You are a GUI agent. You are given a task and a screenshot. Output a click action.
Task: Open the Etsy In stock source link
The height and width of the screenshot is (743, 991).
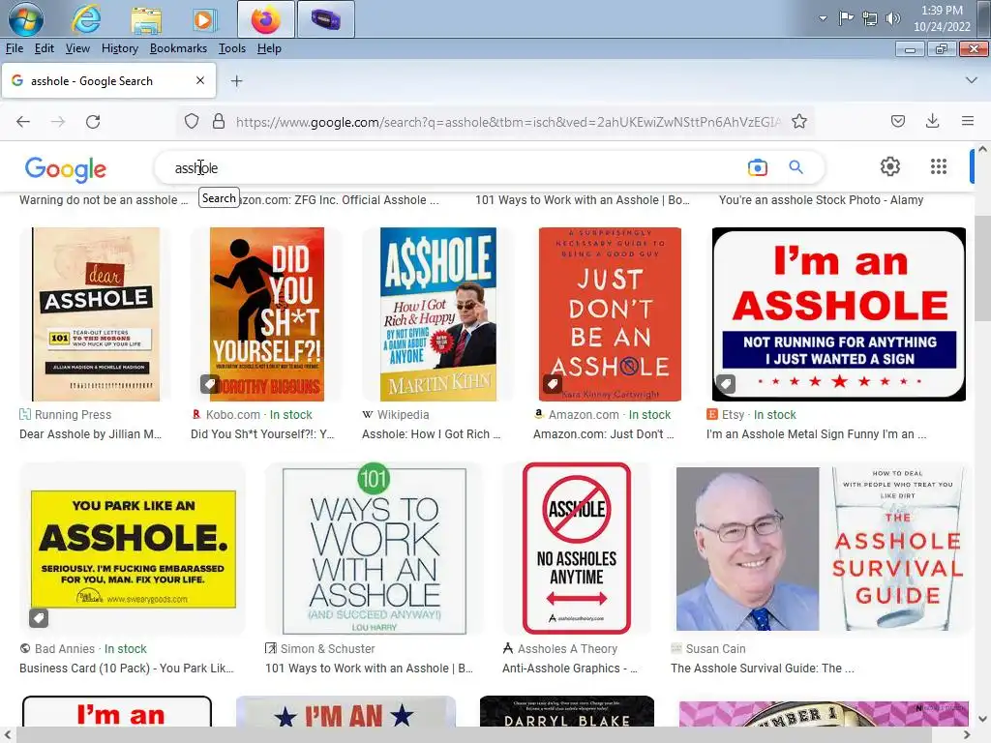click(751, 414)
